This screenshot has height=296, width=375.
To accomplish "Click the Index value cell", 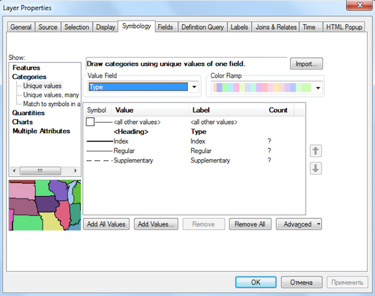I will click(121, 141).
